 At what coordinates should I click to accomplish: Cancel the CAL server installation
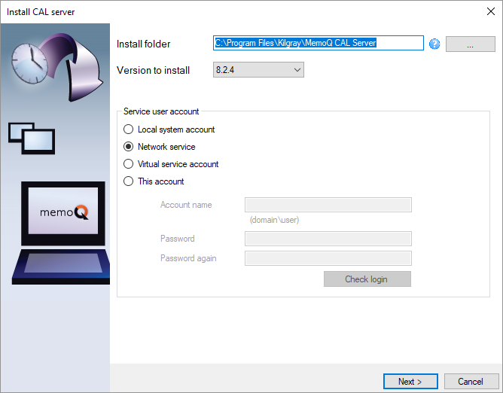[471, 382]
